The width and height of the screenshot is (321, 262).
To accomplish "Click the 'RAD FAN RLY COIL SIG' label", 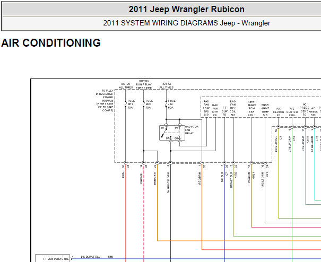I will (233, 108).
